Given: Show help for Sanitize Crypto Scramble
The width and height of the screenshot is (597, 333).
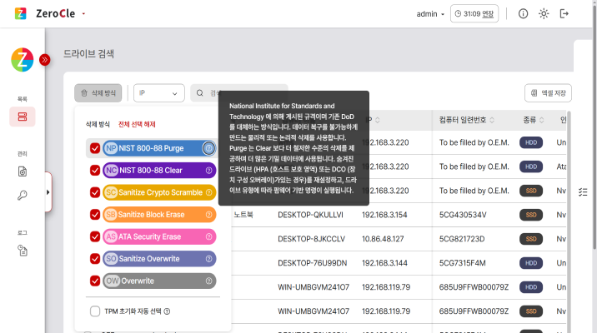Looking at the screenshot, I should (x=208, y=192).
